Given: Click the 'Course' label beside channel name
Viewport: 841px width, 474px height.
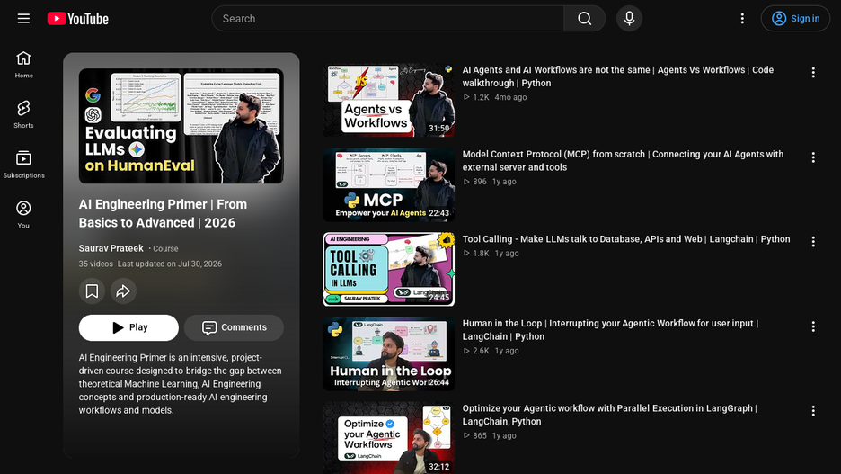Looking at the screenshot, I should click(x=165, y=248).
